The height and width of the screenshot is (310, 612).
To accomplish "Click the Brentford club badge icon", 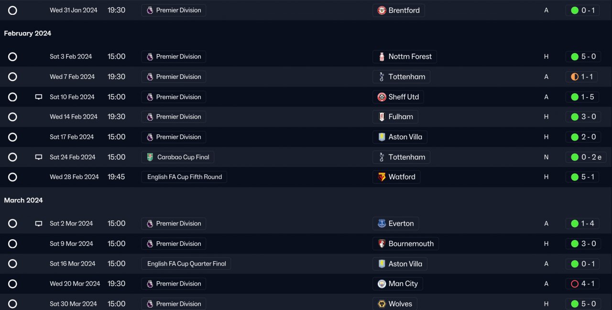I will [x=382, y=11].
